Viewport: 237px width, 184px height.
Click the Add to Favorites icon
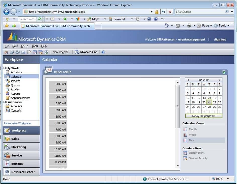(14, 26)
